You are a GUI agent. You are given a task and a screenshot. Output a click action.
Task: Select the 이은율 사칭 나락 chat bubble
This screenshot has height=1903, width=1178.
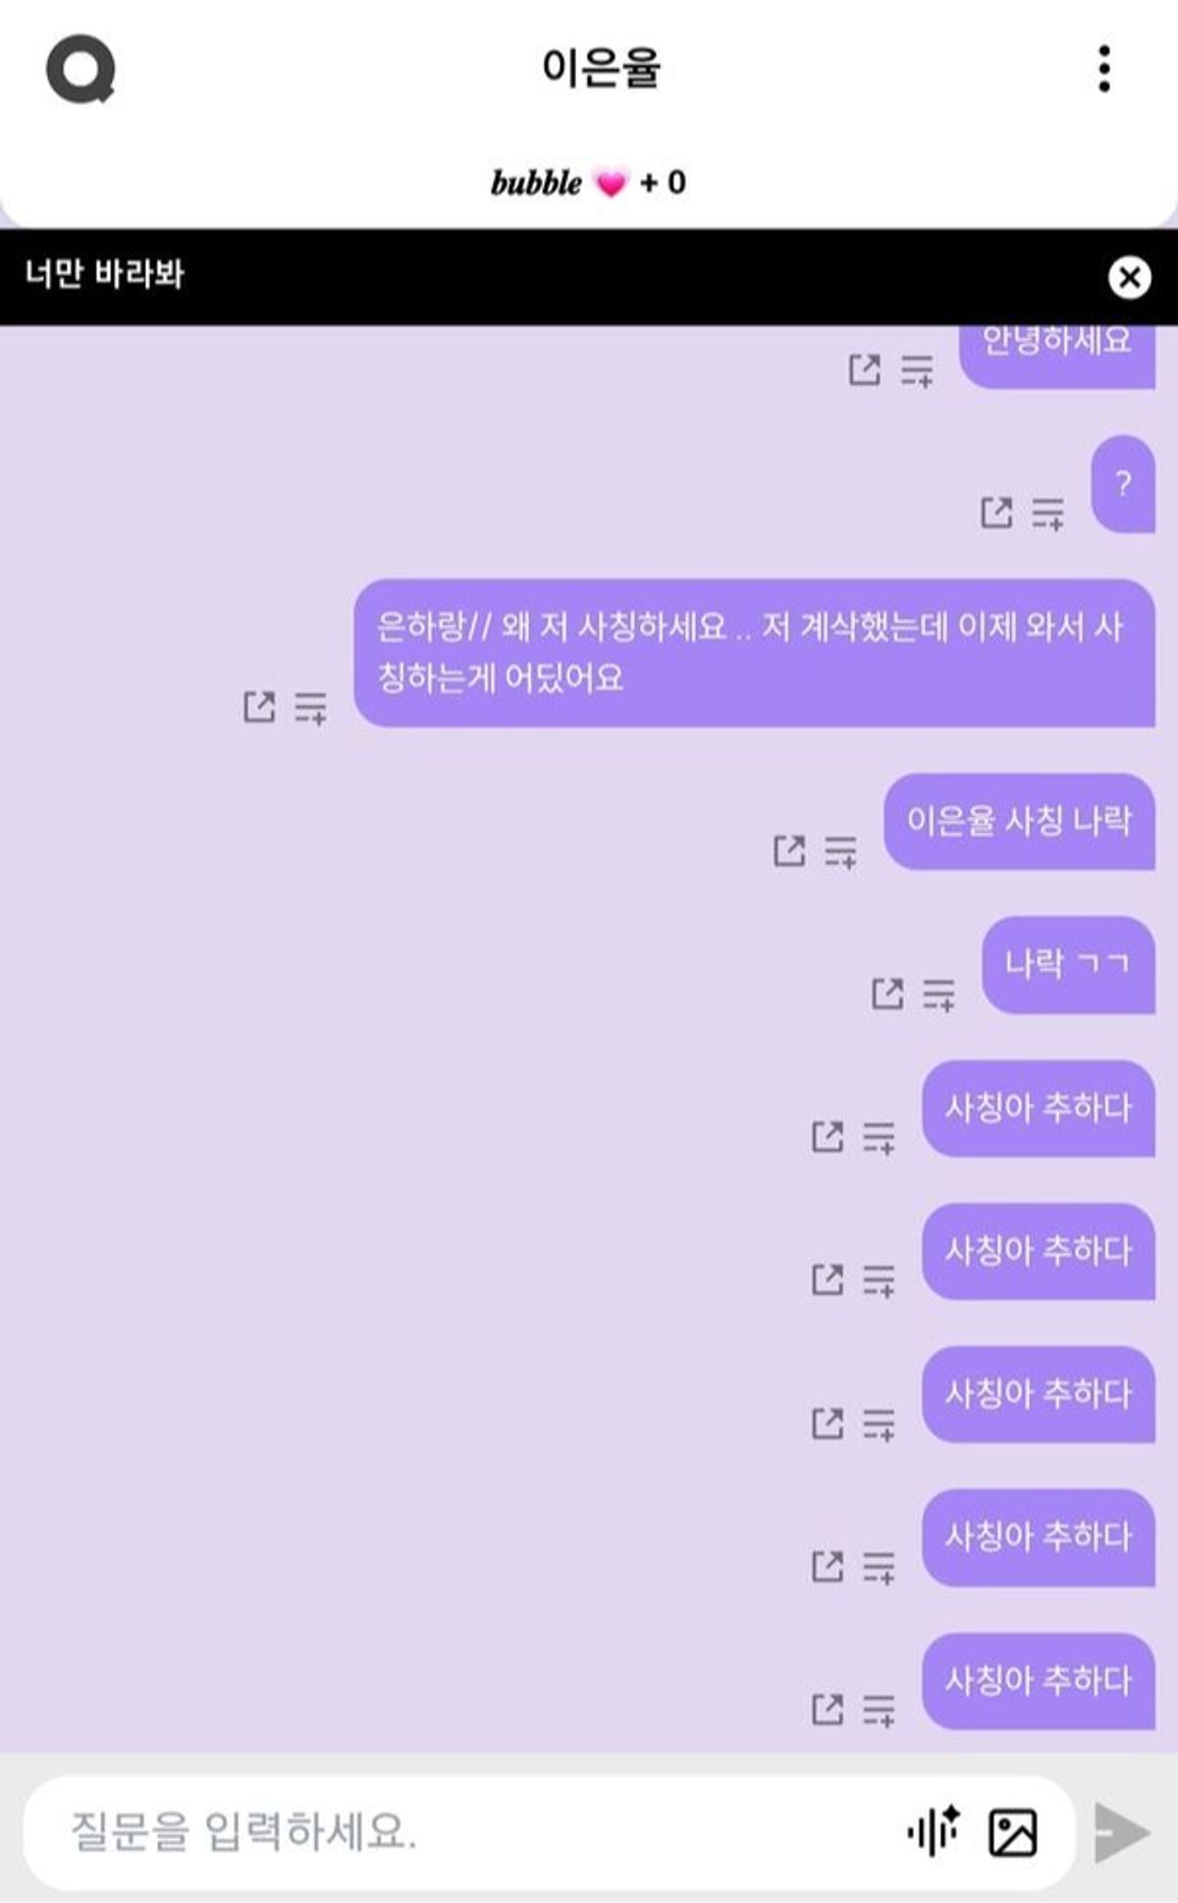coord(1019,822)
